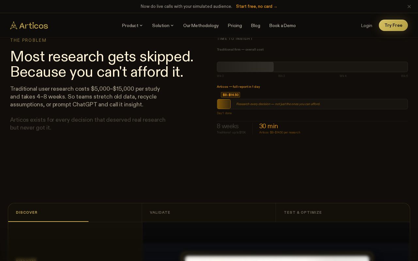418x261 pixels.
Task: Switch to the Discover tab
Action: [x=75, y=212]
